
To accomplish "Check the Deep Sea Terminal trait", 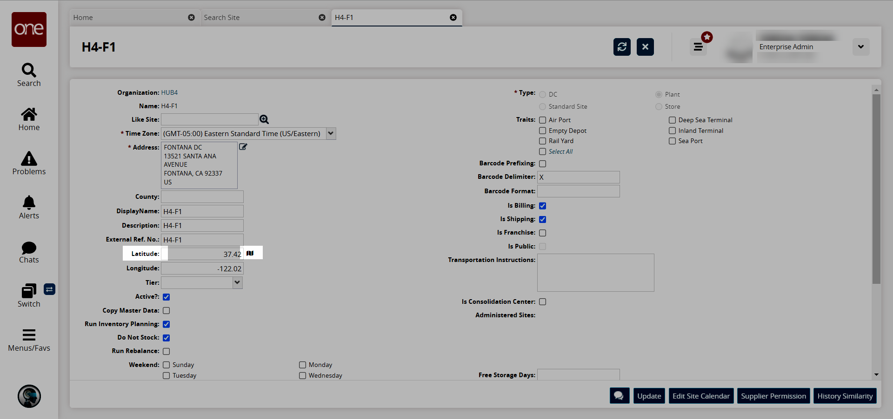I will [672, 120].
